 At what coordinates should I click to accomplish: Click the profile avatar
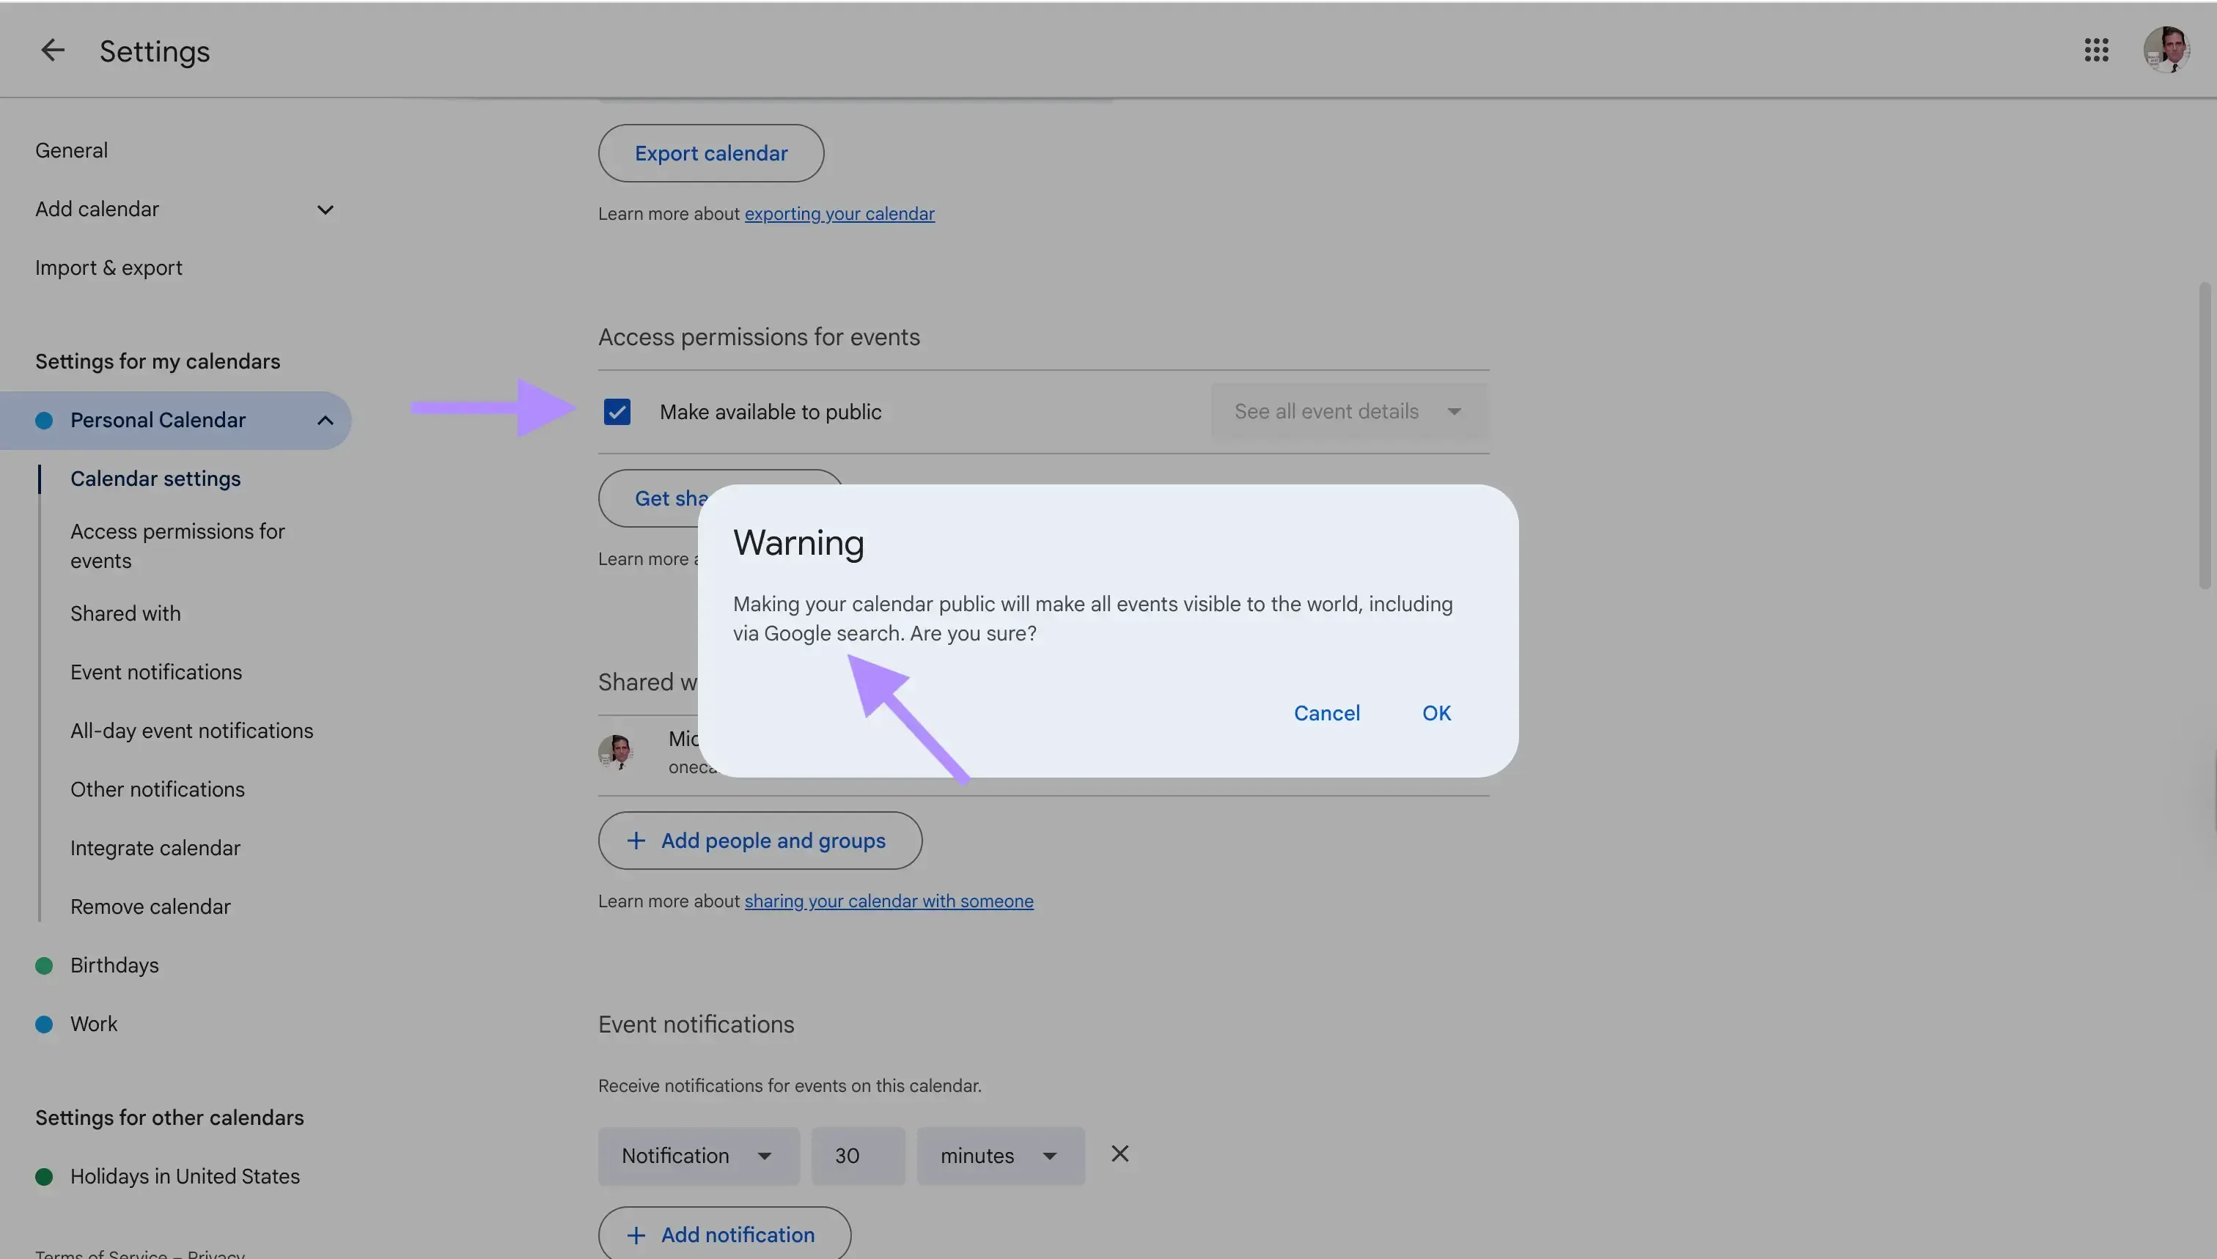2166,49
